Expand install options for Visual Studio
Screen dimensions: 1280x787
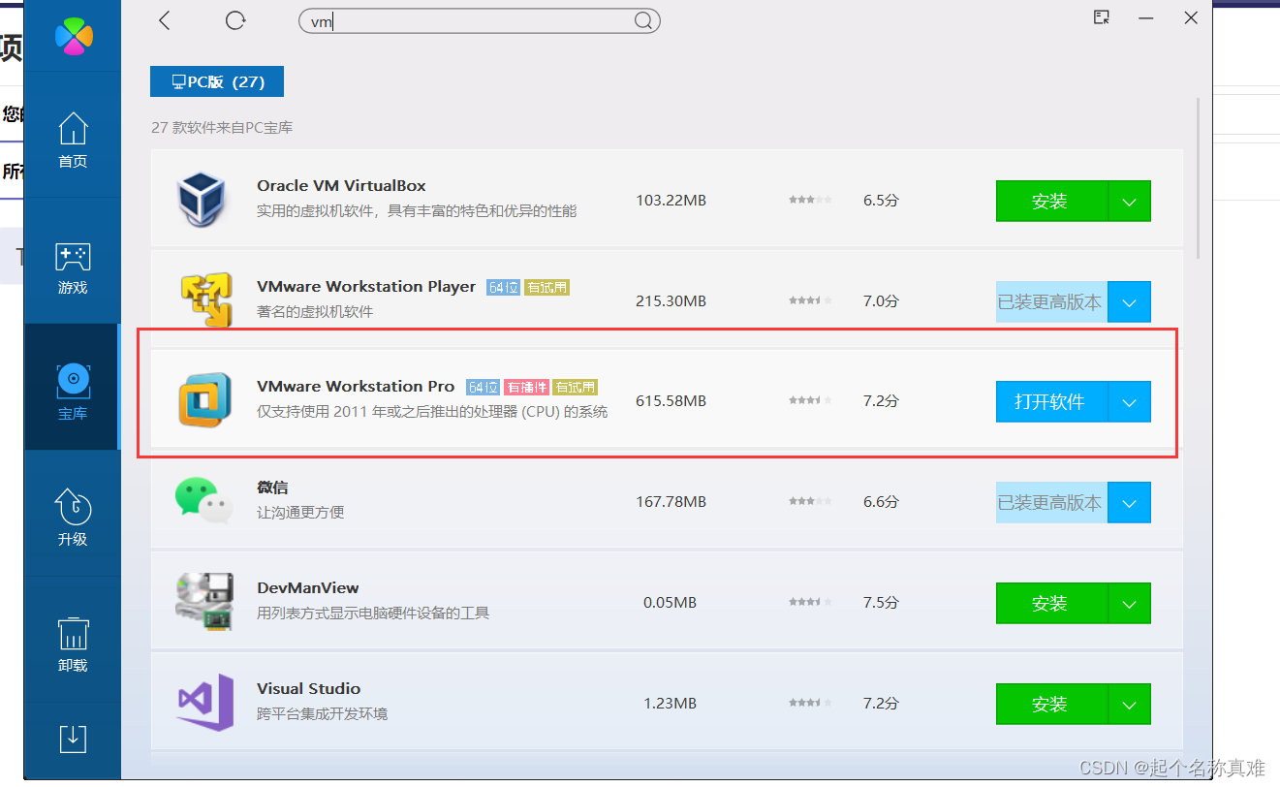tap(1130, 704)
